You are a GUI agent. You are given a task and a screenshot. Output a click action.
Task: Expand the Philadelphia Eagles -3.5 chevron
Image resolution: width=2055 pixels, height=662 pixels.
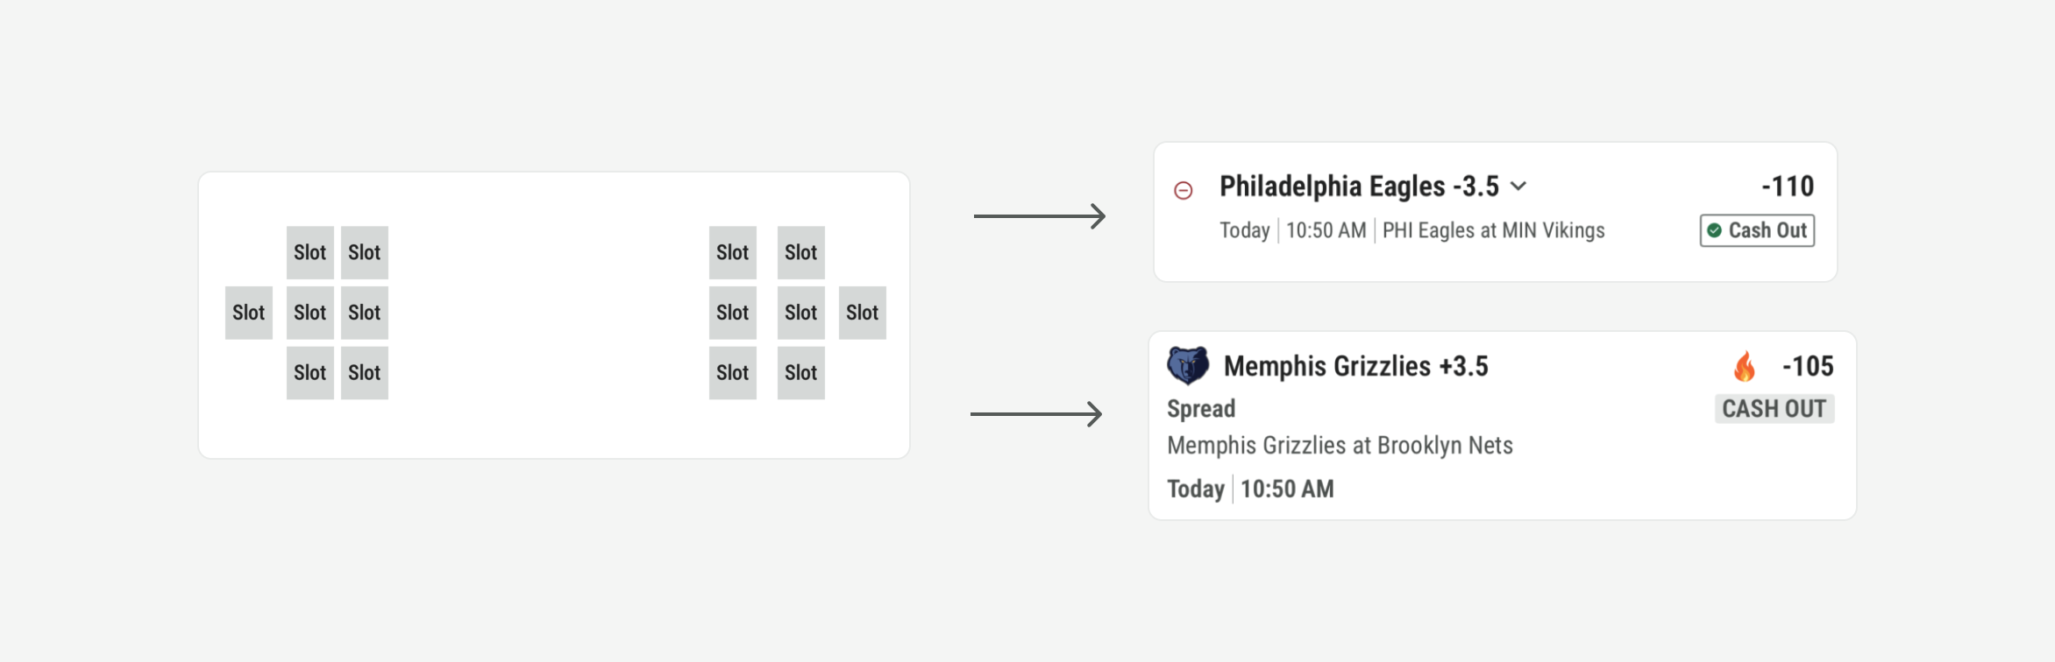(x=1519, y=187)
